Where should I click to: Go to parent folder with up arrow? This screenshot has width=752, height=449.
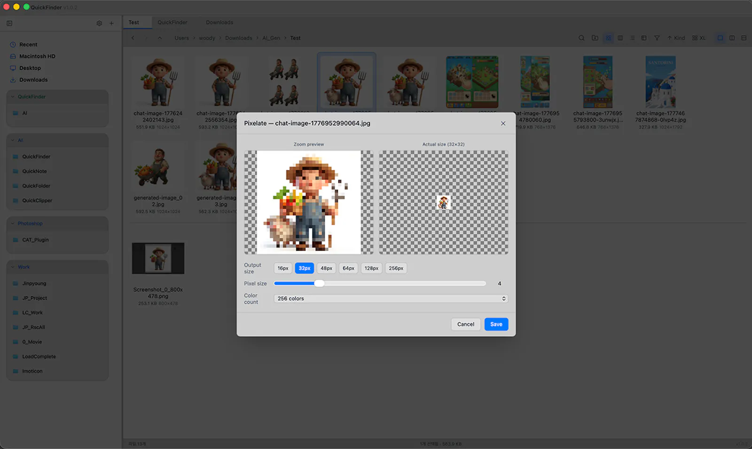(160, 38)
